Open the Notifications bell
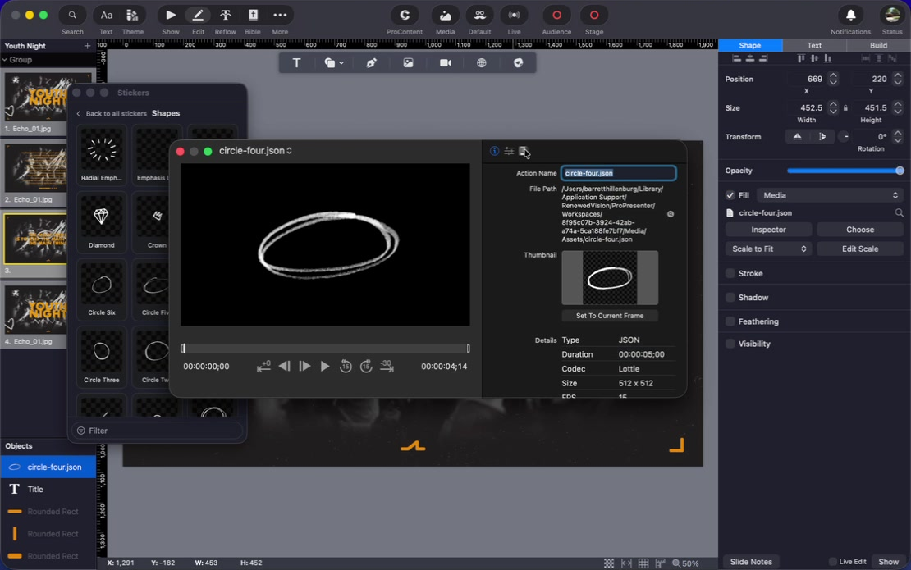This screenshot has width=911, height=570. click(850, 15)
